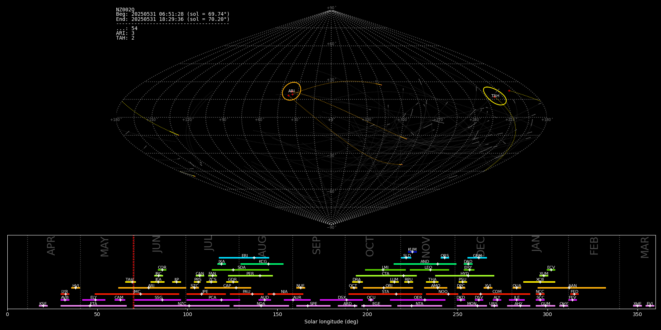Image resolution: width=661 pixels, height=330 pixels.
Task: Click the DEC month label
Action: click(x=480, y=247)
